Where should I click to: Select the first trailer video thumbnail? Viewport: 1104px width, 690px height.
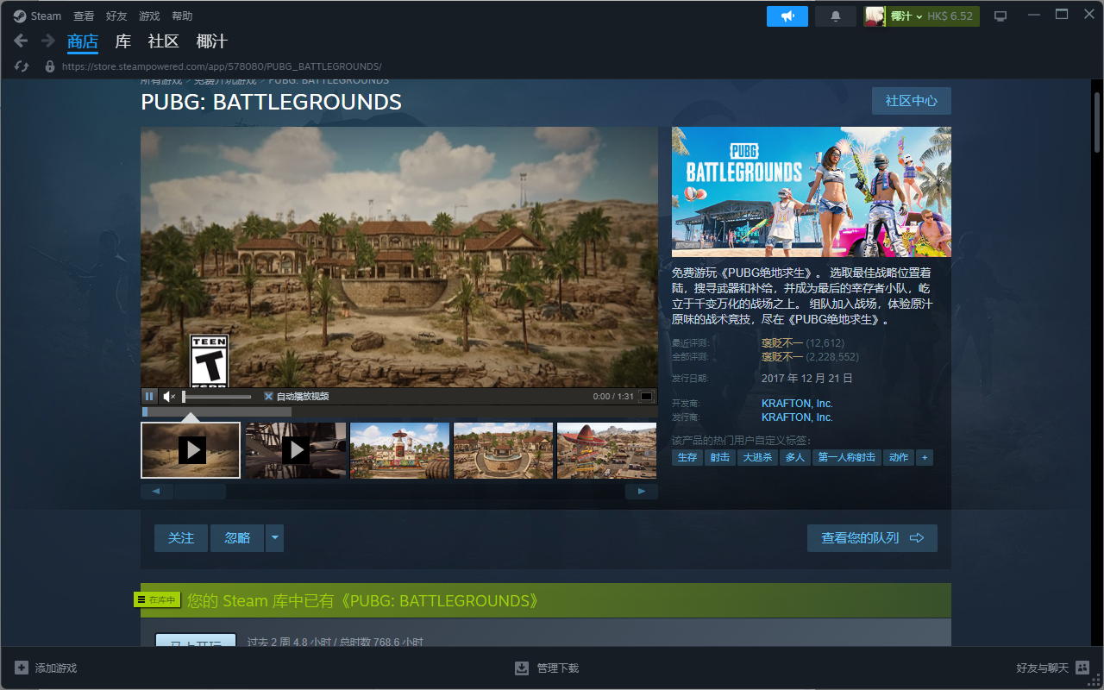[x=191, y=450]
